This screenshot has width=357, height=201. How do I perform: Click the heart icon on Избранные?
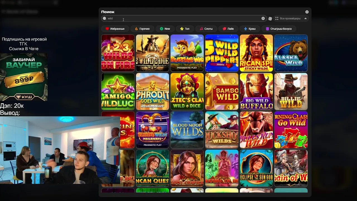107,29
